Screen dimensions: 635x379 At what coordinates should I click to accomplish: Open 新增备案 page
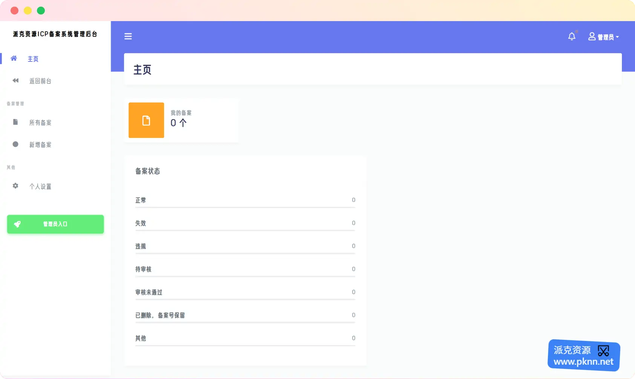pyautogui.click(x=40, y=145)
